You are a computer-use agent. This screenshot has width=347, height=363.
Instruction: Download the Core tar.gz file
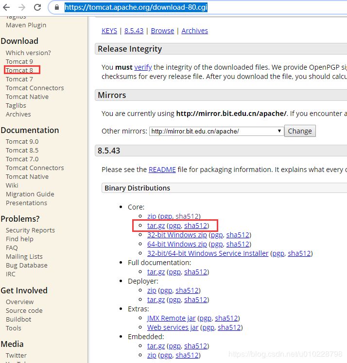156,226
